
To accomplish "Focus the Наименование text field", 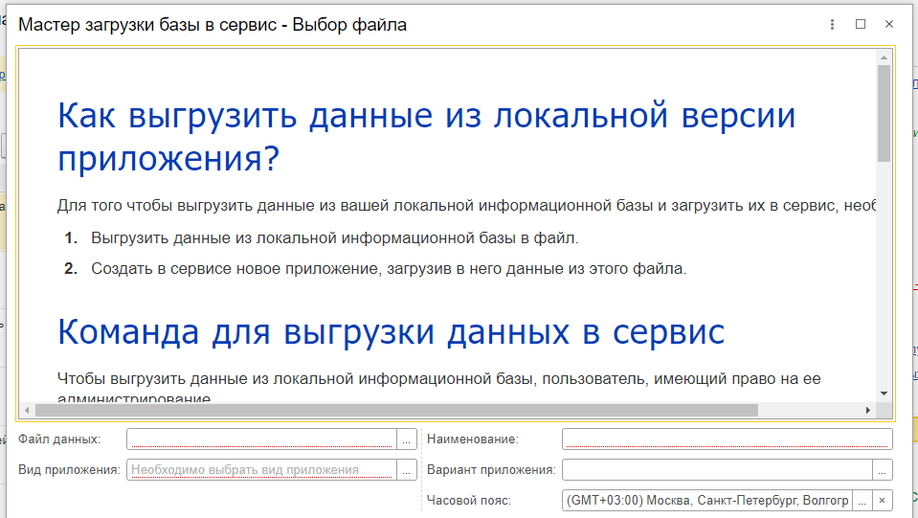I will coord(727,439).
